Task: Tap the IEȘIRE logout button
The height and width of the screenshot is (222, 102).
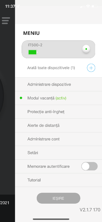Action: pyautogui.click(x=58, y=198)
